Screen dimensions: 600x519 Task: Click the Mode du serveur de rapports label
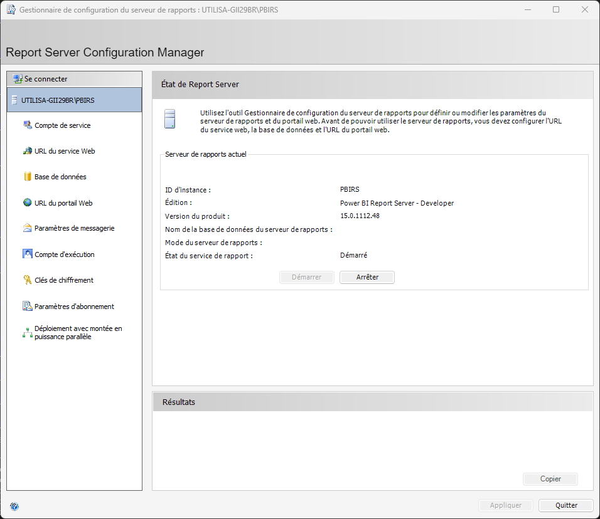click(x=213, y=243)
